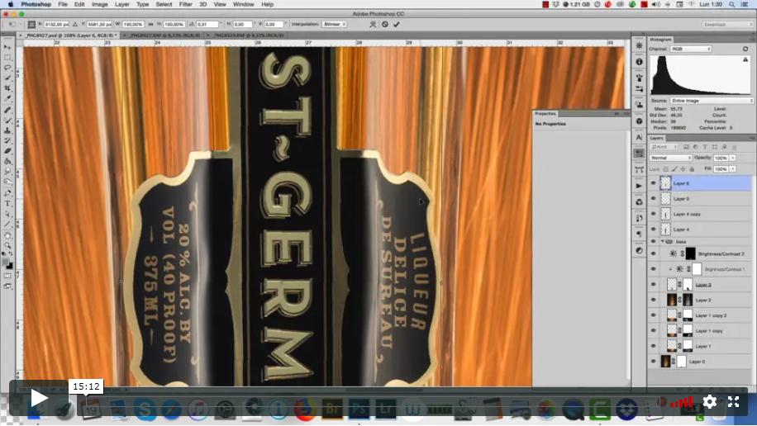Switch to warp mode icon
757x426 pixels.
373,24
